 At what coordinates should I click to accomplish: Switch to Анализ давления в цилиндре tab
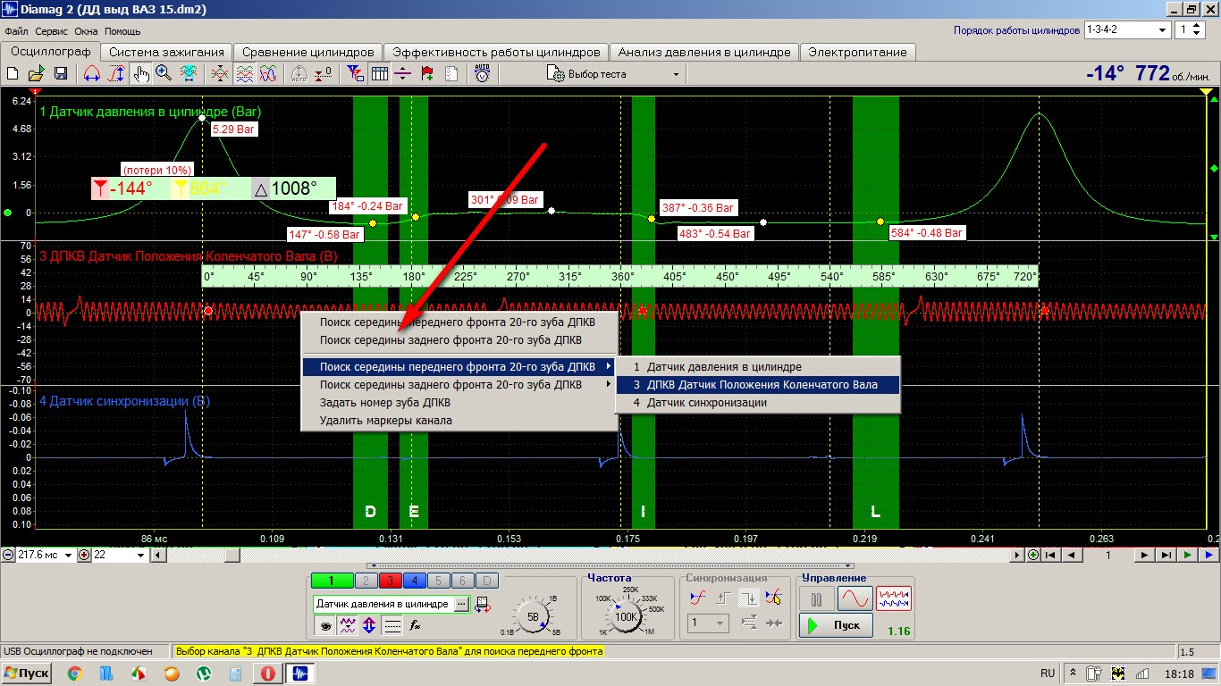coord(704,52)
